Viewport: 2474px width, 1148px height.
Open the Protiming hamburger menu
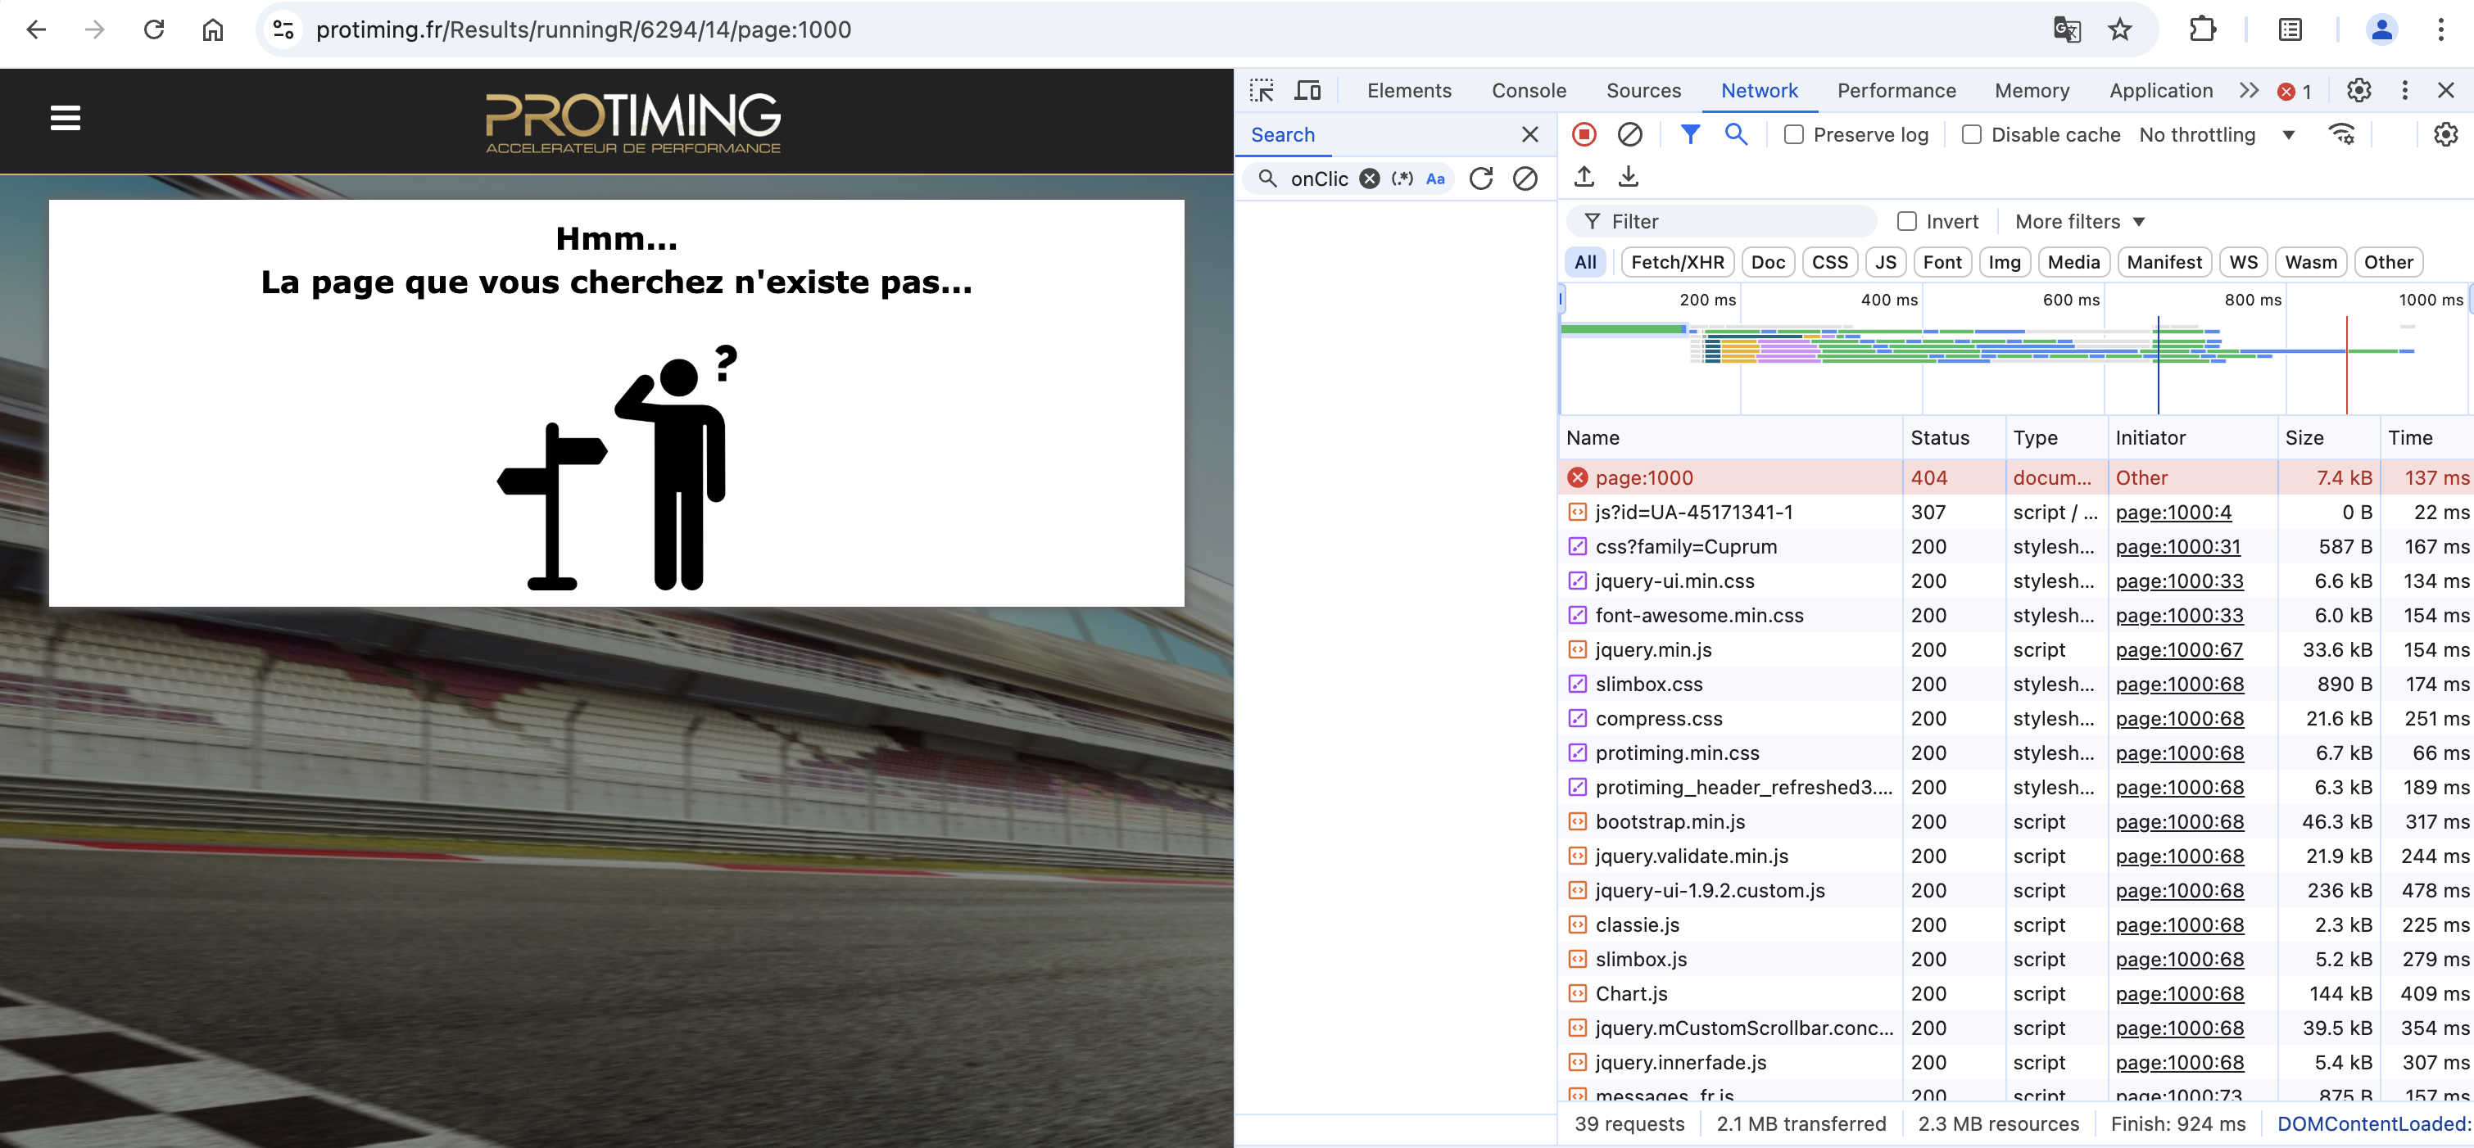click(x=66, y=118)
